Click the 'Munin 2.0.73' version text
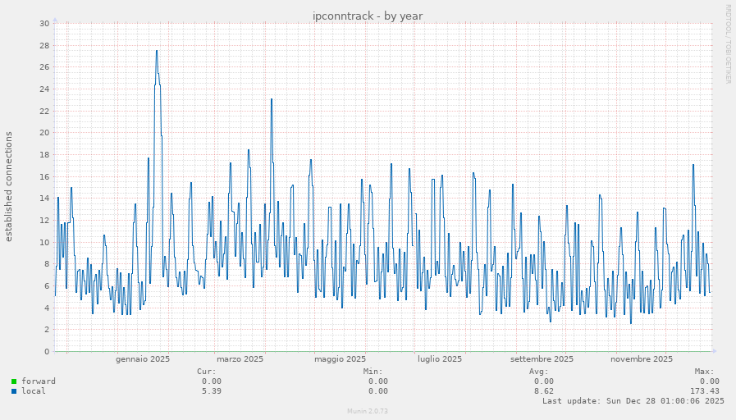Viewport: 736px width, 420px height. pyautogui.click(x=368, y=411)
